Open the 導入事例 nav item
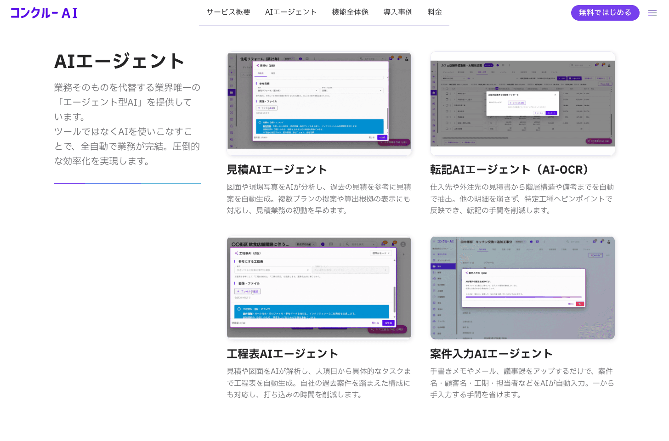Screen dimensions: 669x441 point(398,12)
